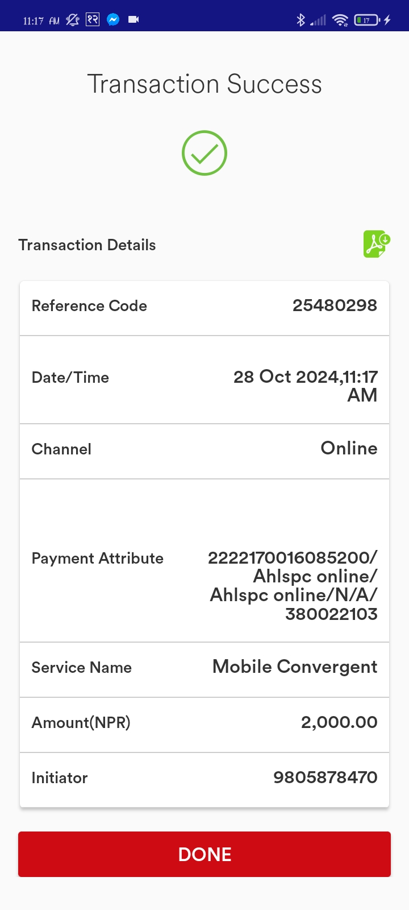Tap the muted bell status icon
The height and width of the screenshot is (910, 409).
click(x=73, y=20)
